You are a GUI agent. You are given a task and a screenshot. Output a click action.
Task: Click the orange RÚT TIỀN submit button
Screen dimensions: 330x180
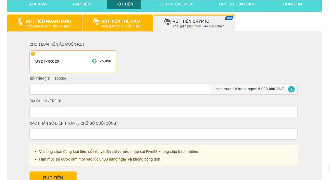(x=53, y=176)
